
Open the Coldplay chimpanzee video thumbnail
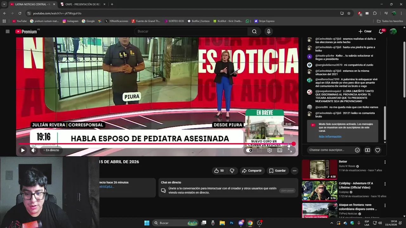(x=319, y=191)
